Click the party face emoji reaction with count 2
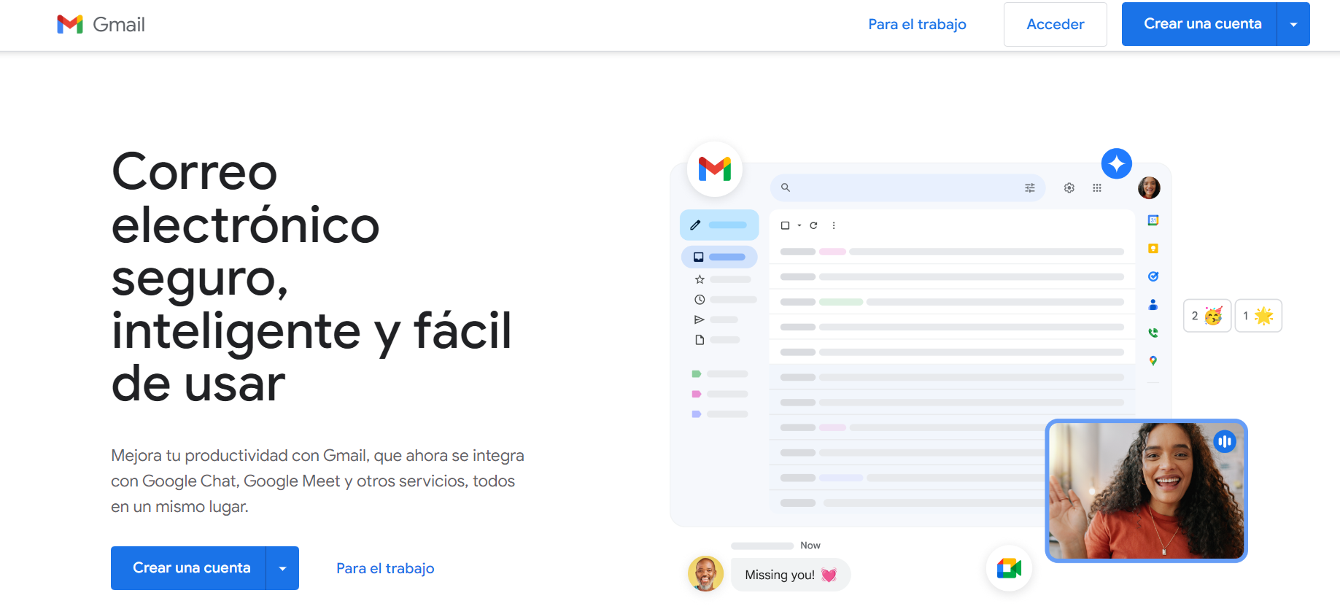Viewport: 1340px width, 609px height. [x=1207, y=316]
